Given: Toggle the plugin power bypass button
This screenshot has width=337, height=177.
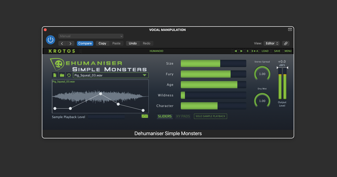Looking at the screenshot, I should pos(51,40).
